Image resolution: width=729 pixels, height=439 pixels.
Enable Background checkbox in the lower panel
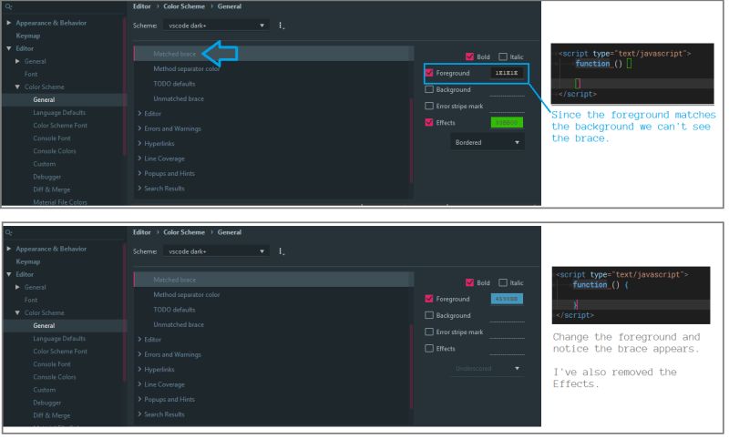[429, 315]
